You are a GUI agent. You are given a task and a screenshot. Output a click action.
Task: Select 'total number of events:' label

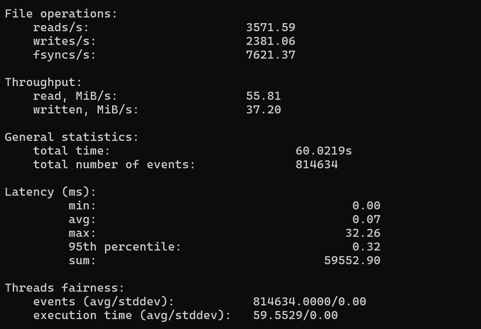point(114,164)
